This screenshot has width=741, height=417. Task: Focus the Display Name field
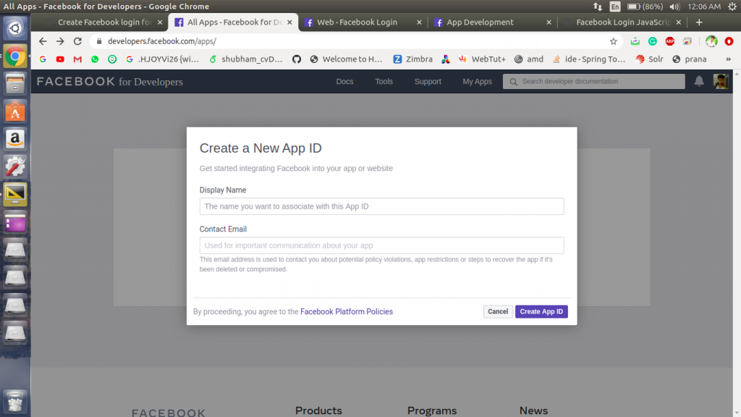pos(381,206)
